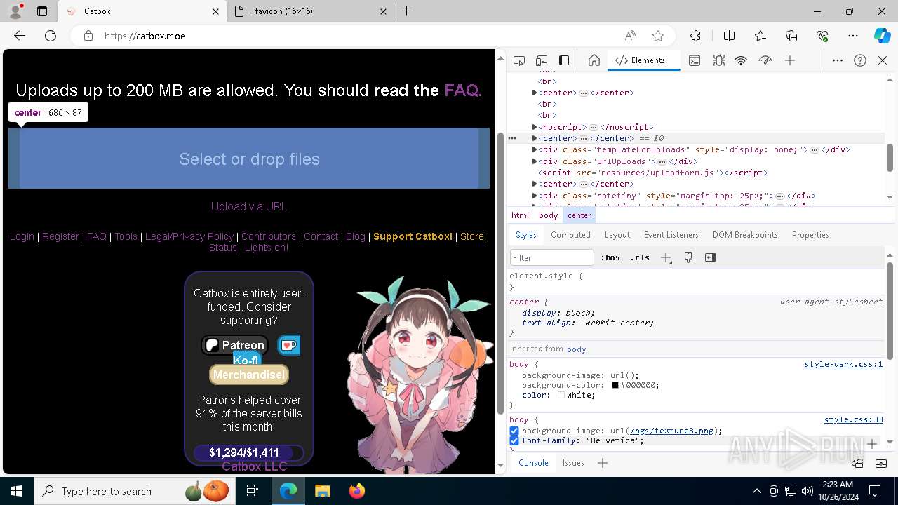Click the Read aloud icon in address bar
This screenshot has width=898, height=505.
pos(630,36)
